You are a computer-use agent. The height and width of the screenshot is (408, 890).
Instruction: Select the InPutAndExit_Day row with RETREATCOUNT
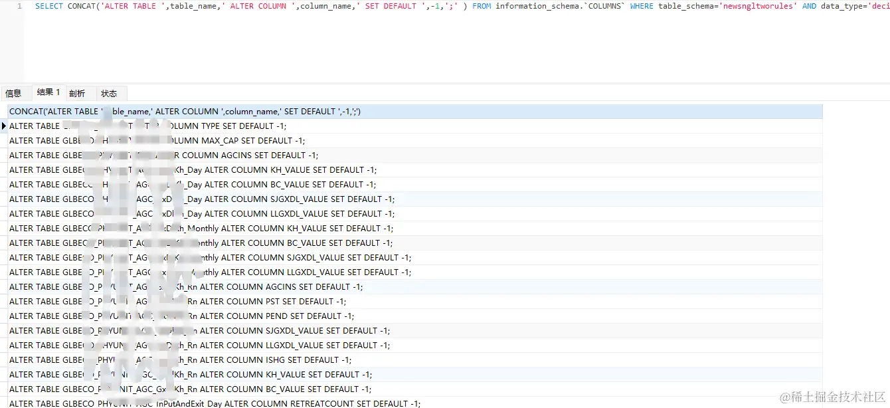coord(415,403)
